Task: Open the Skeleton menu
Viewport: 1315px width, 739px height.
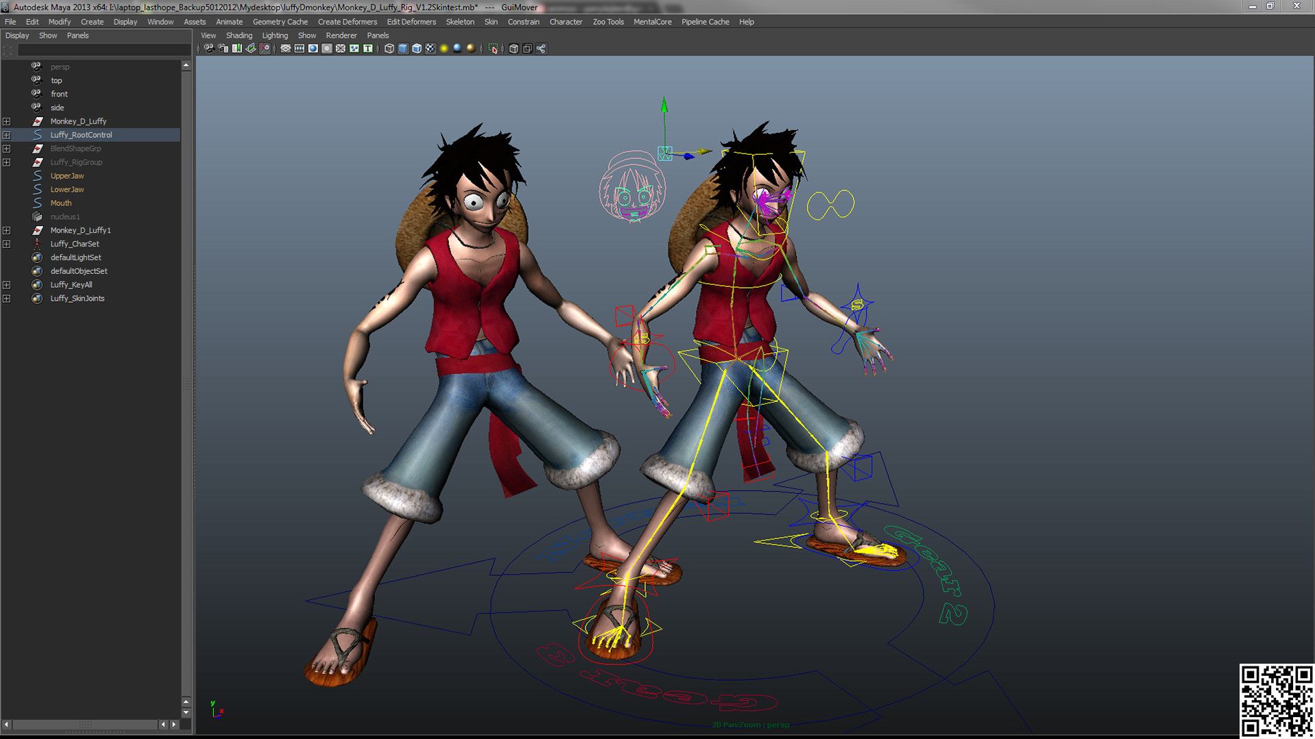Action: (460, 22)
